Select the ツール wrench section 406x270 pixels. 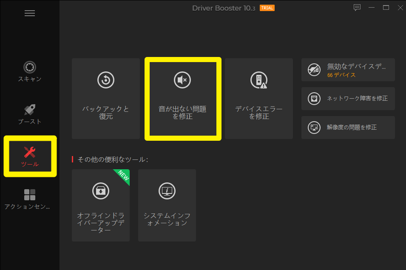click(30, 156)
